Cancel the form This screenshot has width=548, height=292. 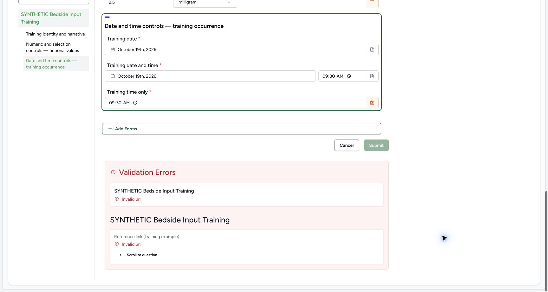347,145
